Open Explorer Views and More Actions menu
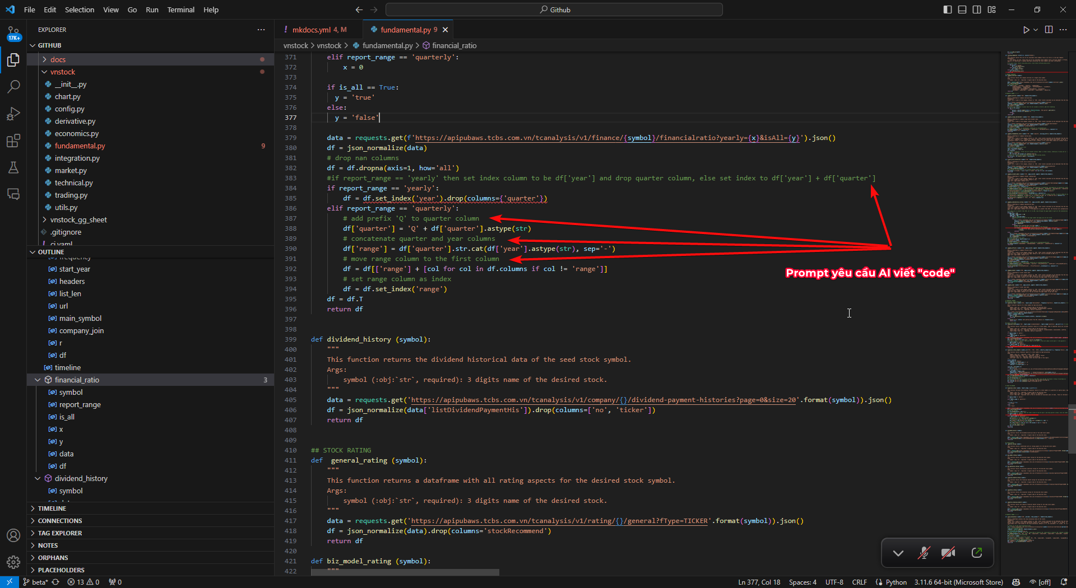The image size is (1076, 588). 261,30
